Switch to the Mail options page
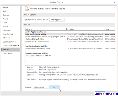The height and width of the screenshot is (96, 118). click(x=4, y=11)
